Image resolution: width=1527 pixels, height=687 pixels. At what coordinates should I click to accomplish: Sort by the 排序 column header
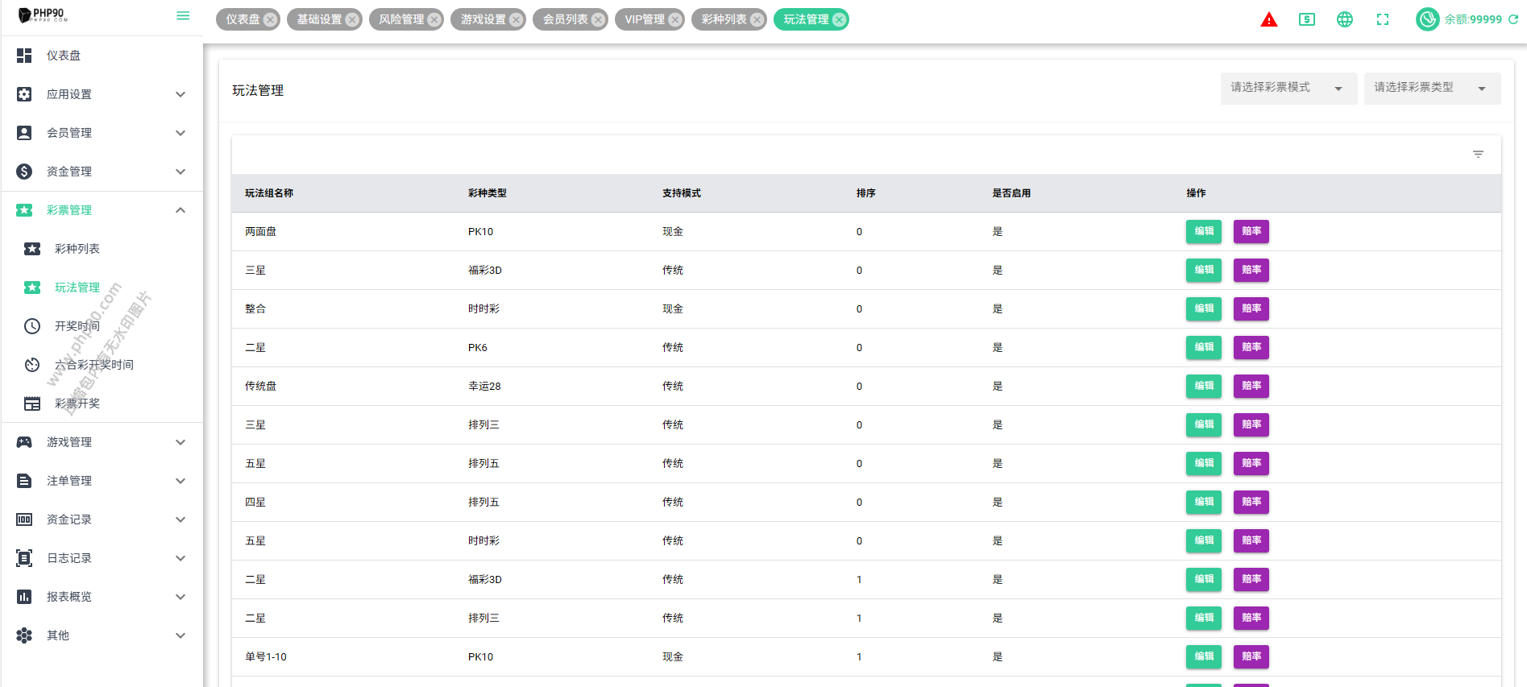coord(865,193)
